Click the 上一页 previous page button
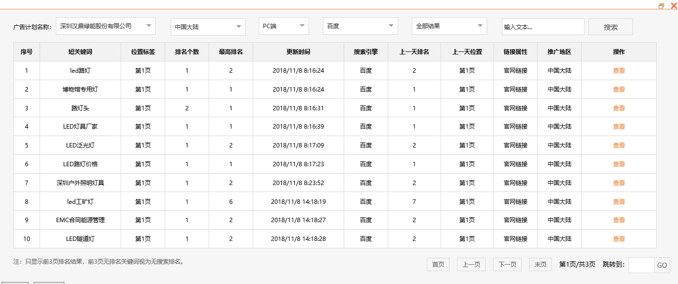 pyautogui.click(x=471, y=265)
